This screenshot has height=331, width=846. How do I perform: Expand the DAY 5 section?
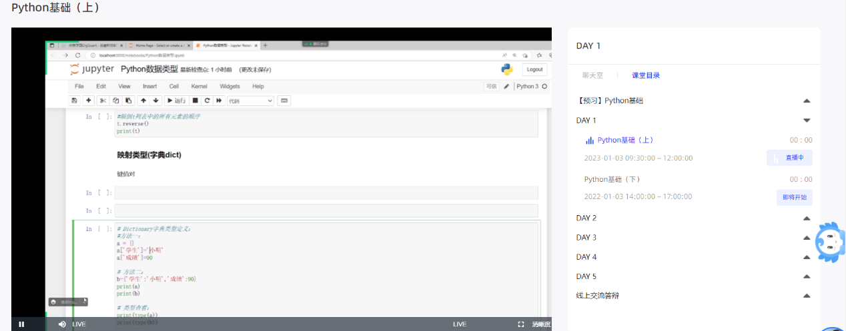807,276
